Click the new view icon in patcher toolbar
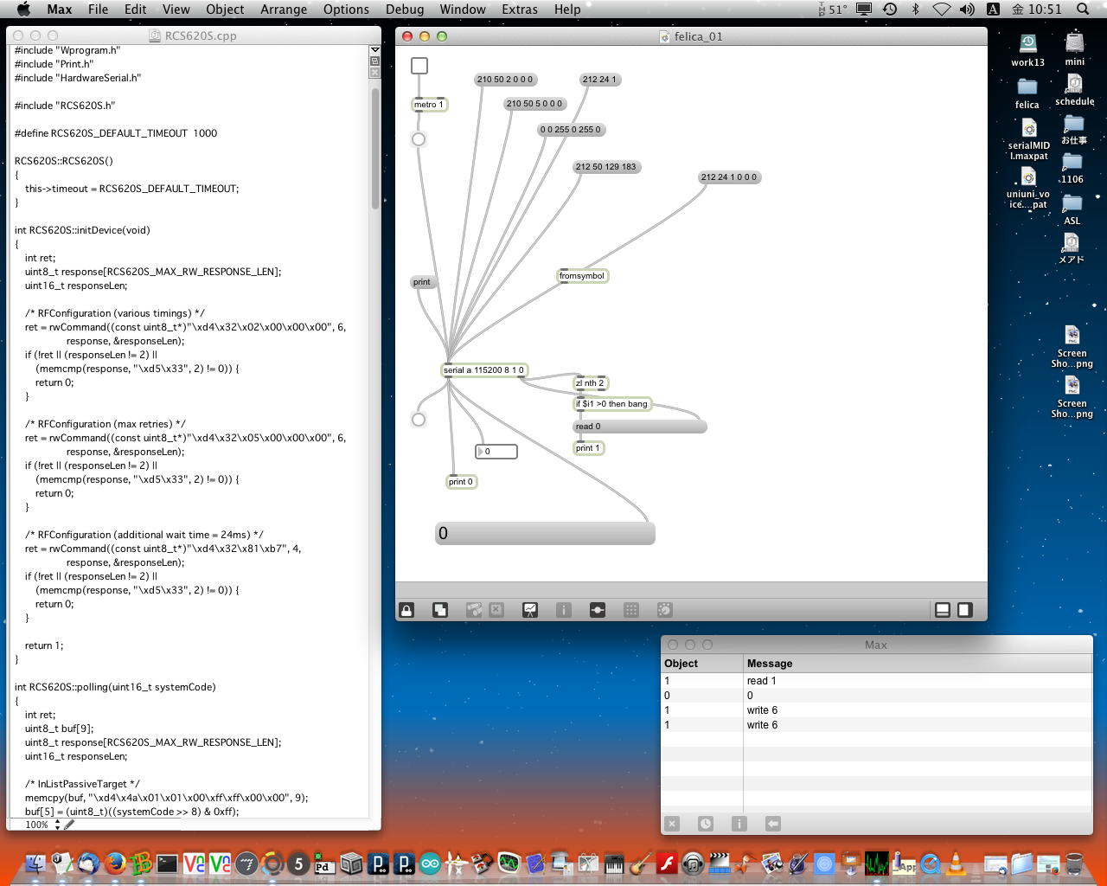 [x=440, y=610]
